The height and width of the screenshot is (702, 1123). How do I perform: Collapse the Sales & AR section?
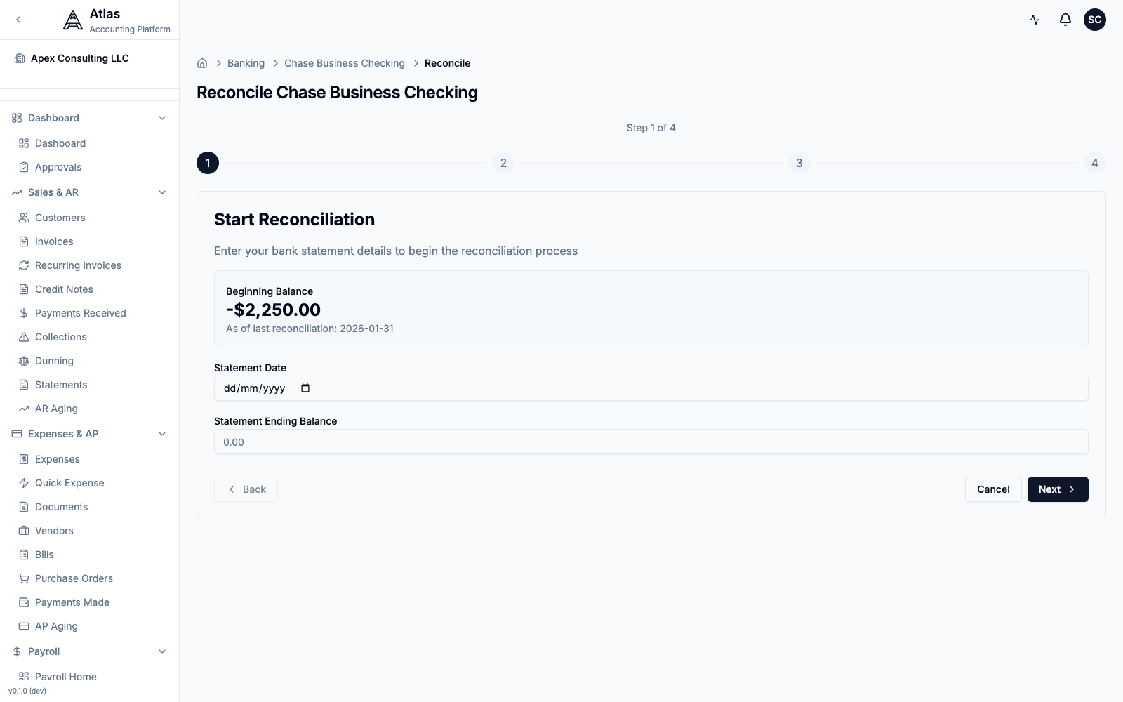click(x=162, y=192)
